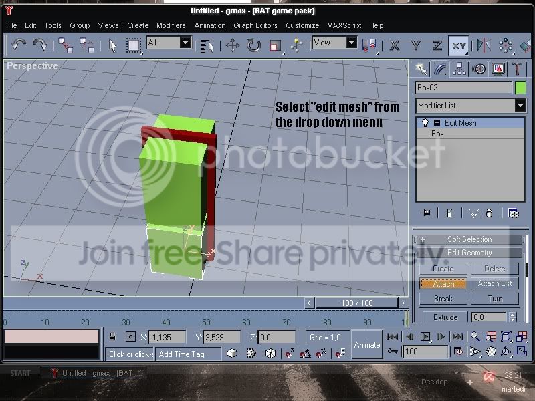Click the Mirror Selected Objects icon
Viewport: 535px width, 401px height.
coord(484,45)
